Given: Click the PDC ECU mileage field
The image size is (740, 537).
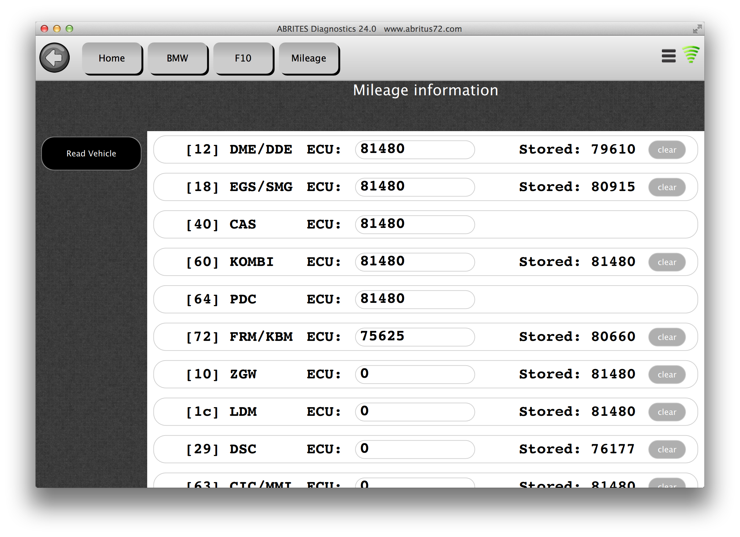Looking at the screenshot, I should [x=414, y=300].
